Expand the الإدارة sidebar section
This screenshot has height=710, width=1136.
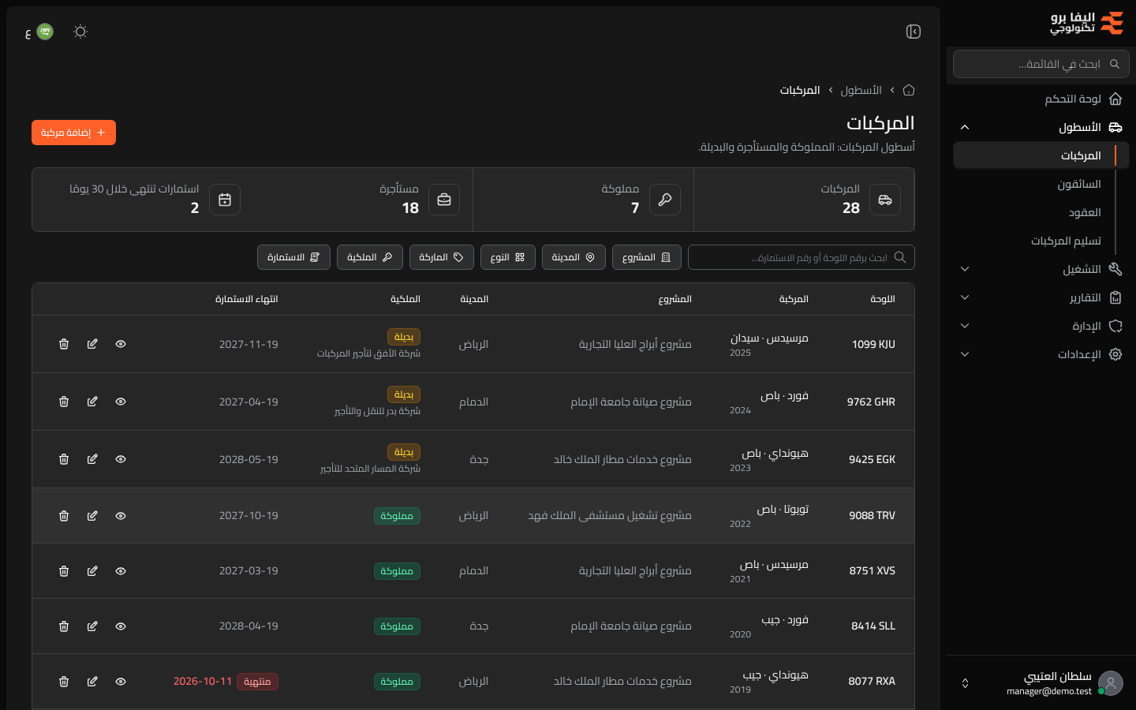pos(1041,326)
